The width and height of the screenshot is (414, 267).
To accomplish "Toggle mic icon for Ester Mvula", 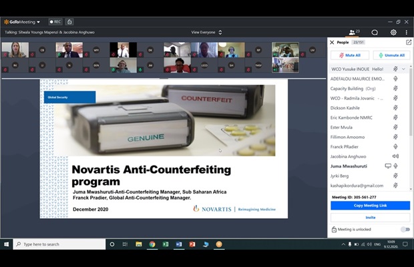I will [x=395, y=127].
